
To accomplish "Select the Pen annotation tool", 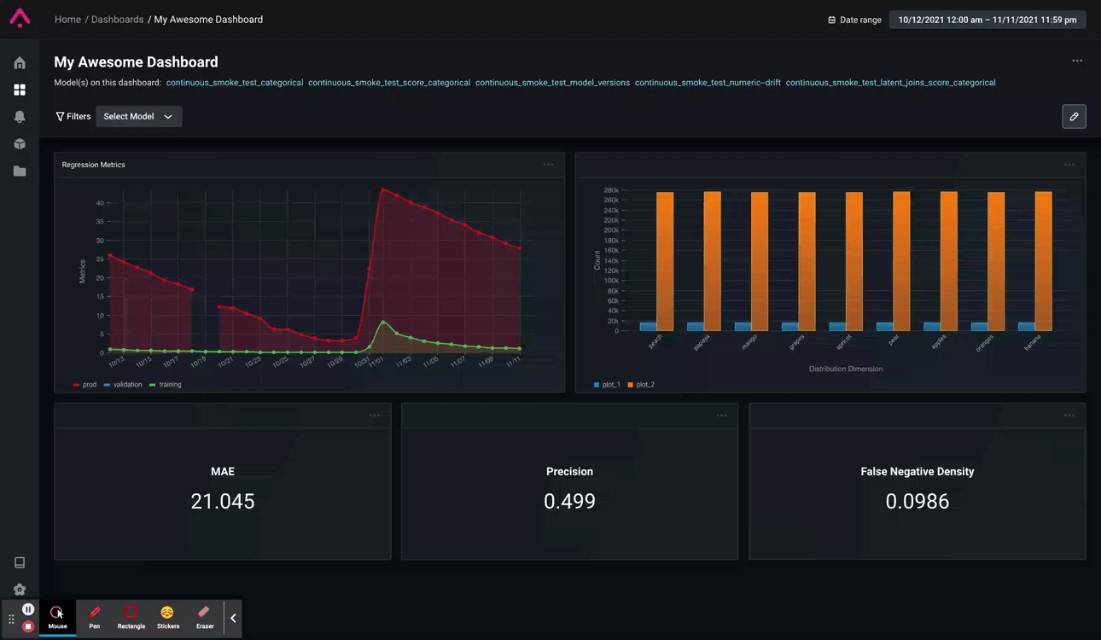I will coord(95,617).
